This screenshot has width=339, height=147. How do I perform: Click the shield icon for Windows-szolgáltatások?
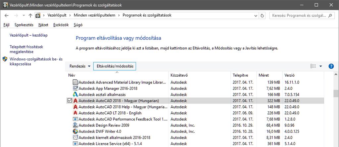(x=5, y=59)
